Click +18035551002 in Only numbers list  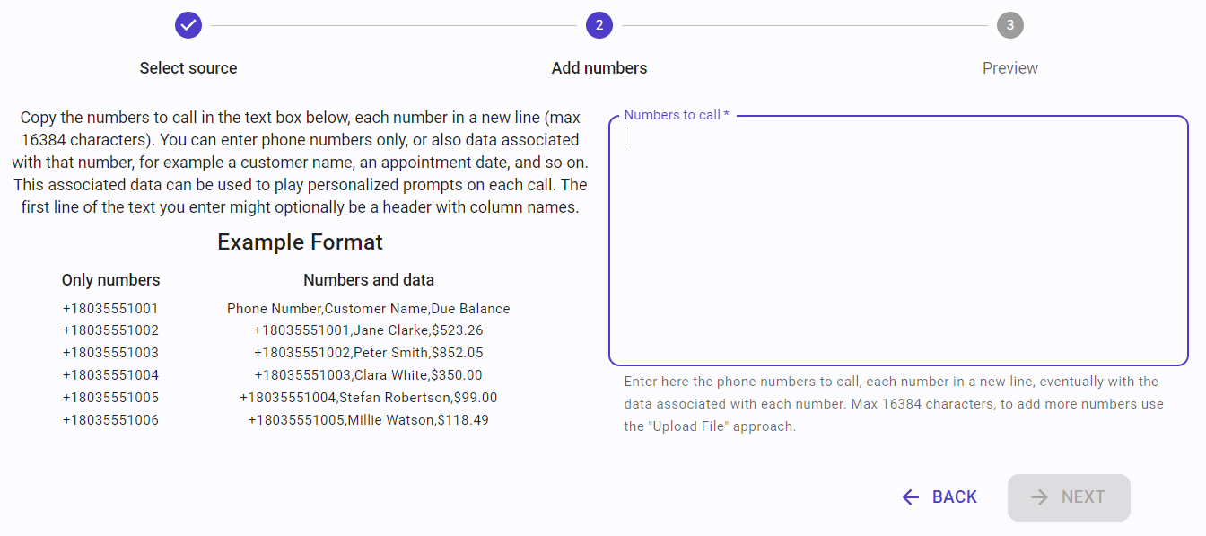(110, 330)
